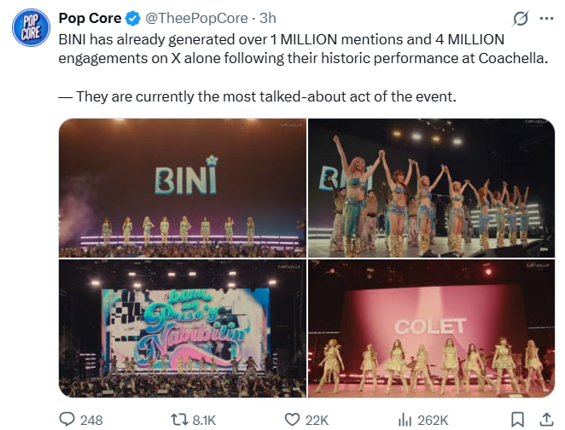Open the view analytics bar chart icon

[405, 419]
